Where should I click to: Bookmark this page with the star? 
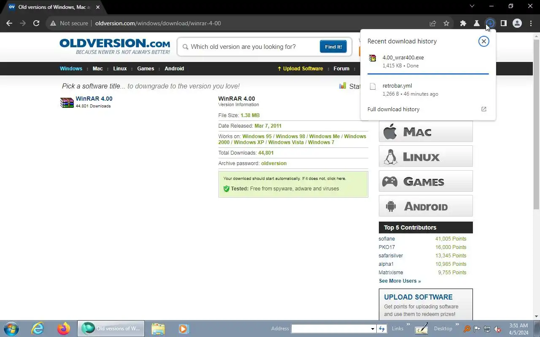click(446, 23)
